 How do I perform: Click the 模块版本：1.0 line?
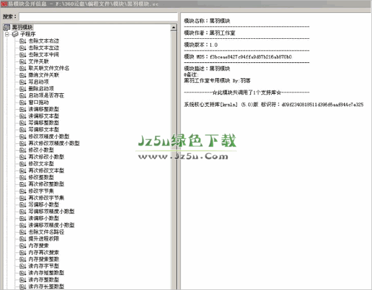pyautogui.click(x=201, y=45)
